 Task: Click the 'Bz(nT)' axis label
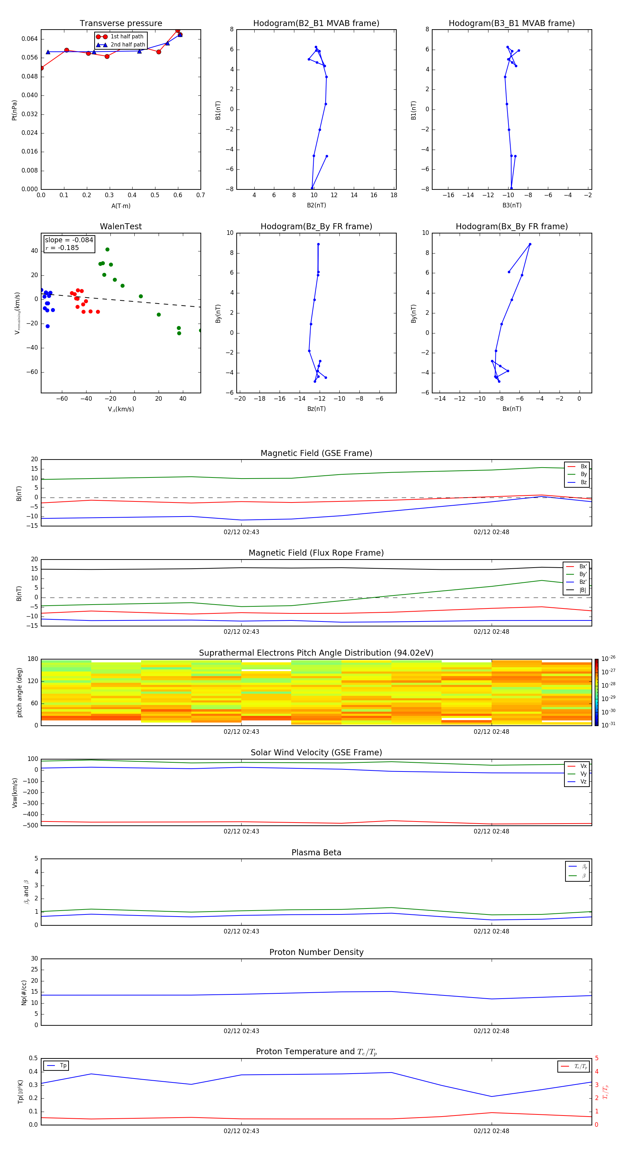316,409
